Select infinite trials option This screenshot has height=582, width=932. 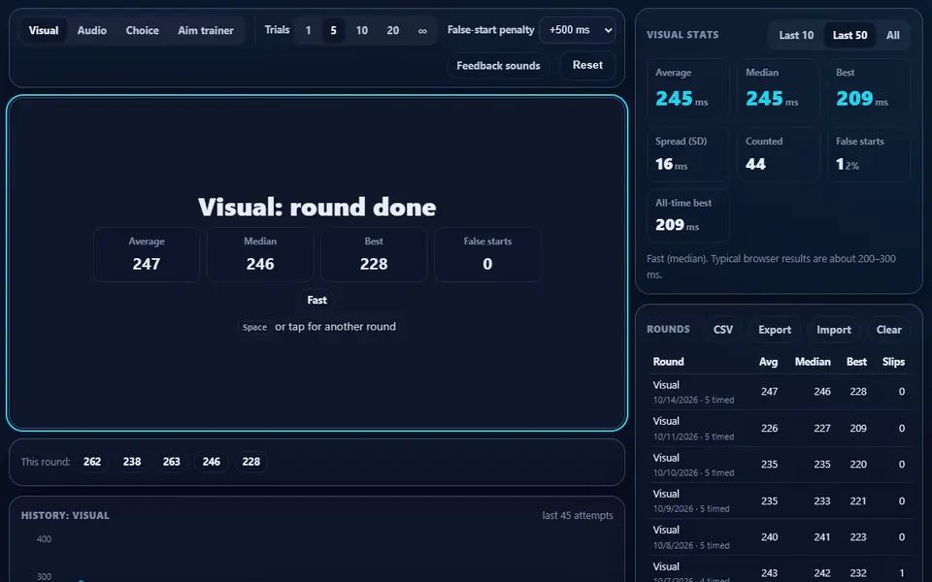[422, 30]
